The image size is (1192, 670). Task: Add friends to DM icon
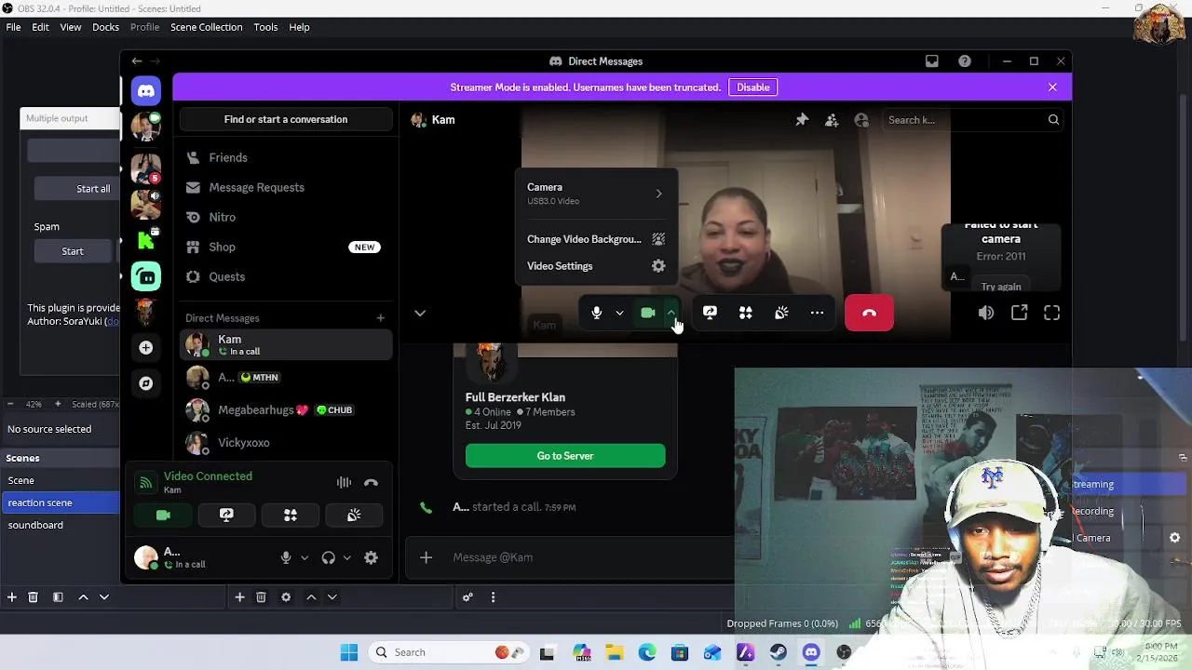[832, 120]
